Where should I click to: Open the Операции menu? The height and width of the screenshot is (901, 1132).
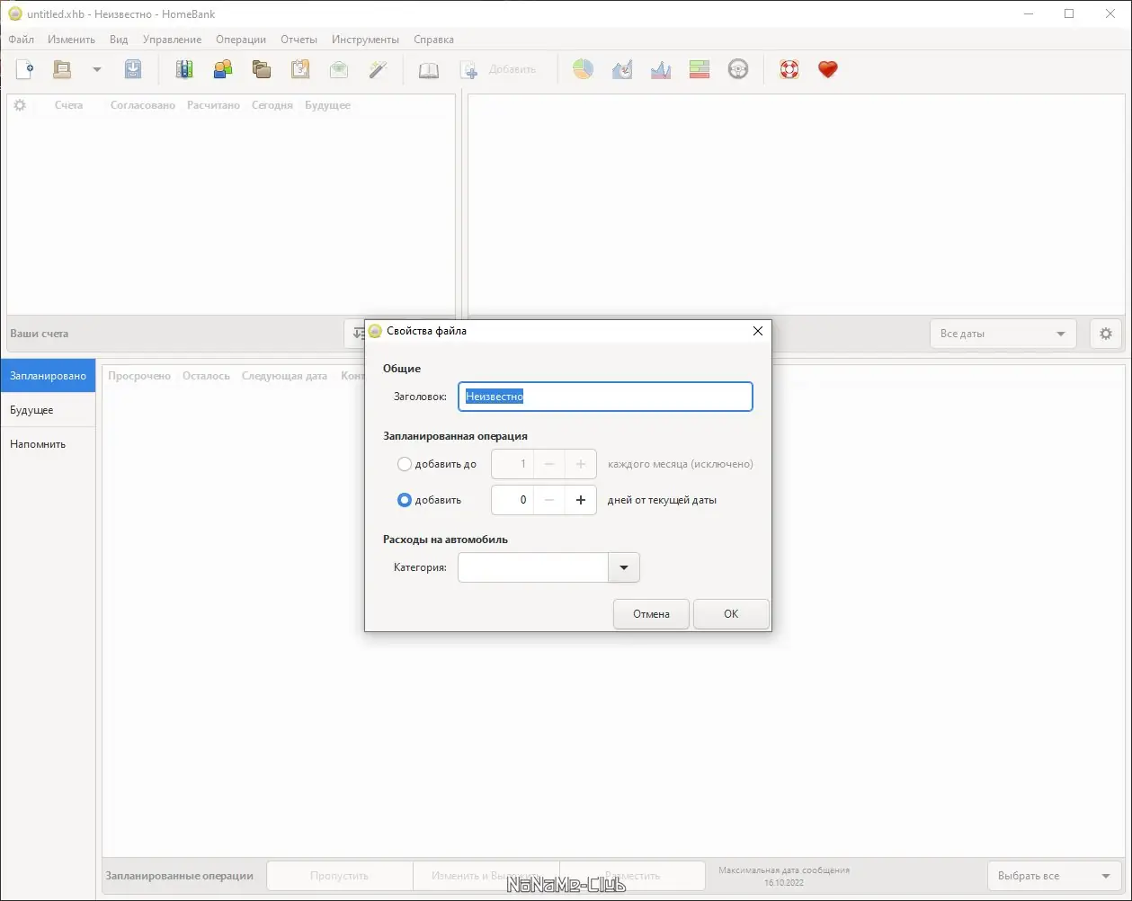pos(241,40)
